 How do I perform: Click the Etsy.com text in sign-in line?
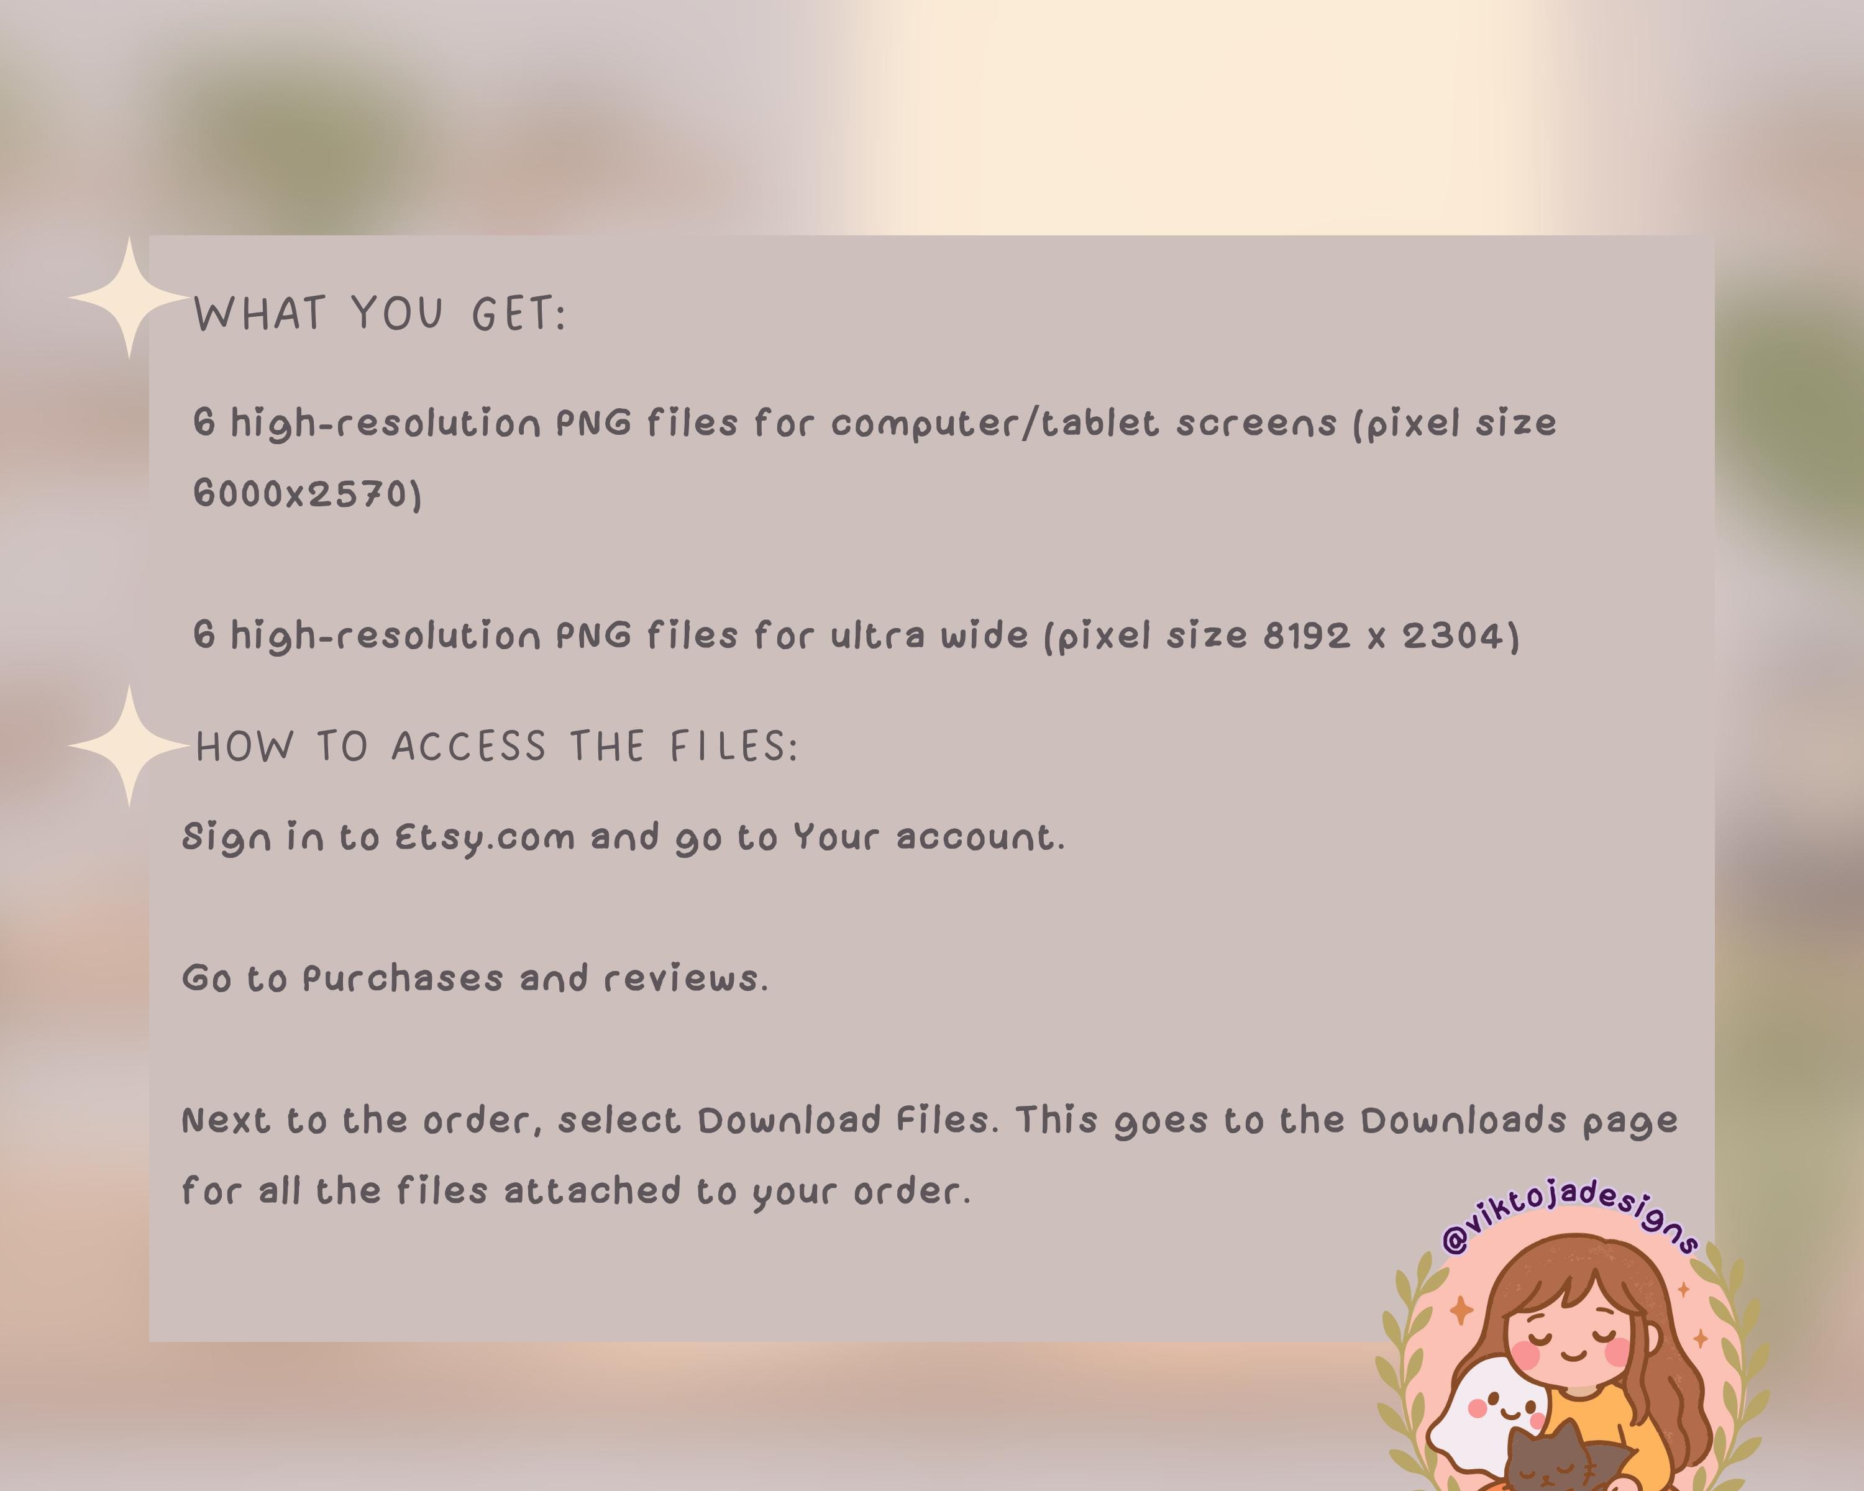point(485,839)
